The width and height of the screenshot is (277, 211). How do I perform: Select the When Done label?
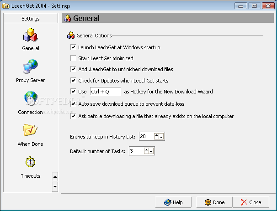point(30,144)
